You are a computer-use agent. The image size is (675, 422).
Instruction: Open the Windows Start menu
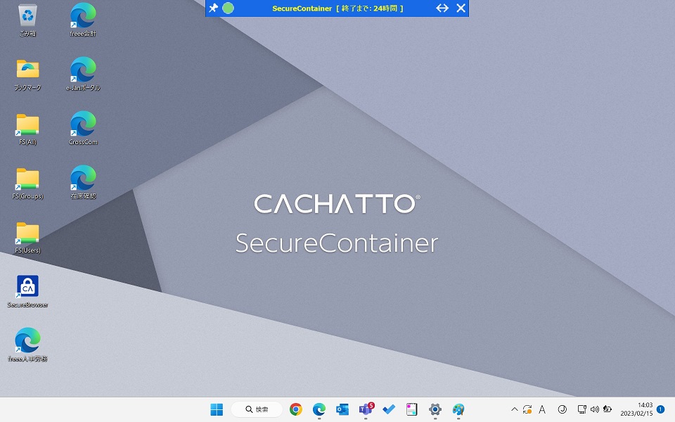coord(216,409)
